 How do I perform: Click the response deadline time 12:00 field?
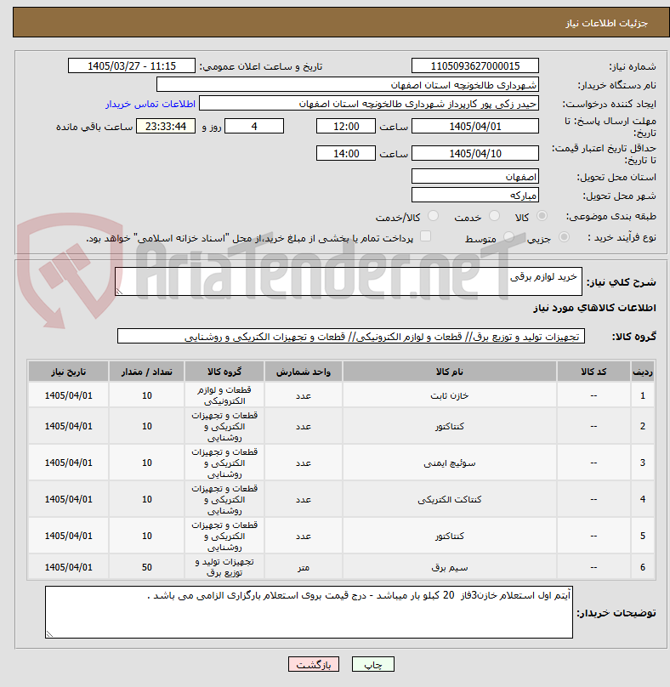pos(346,126)
